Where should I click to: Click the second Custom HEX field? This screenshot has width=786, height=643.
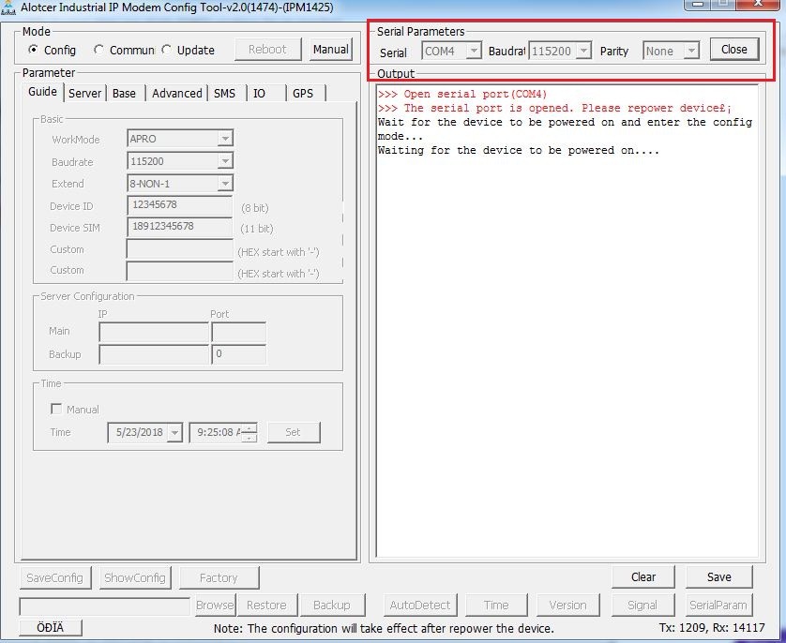(179, 271)
